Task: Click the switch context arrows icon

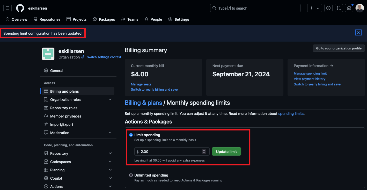Action: point(83,57)
